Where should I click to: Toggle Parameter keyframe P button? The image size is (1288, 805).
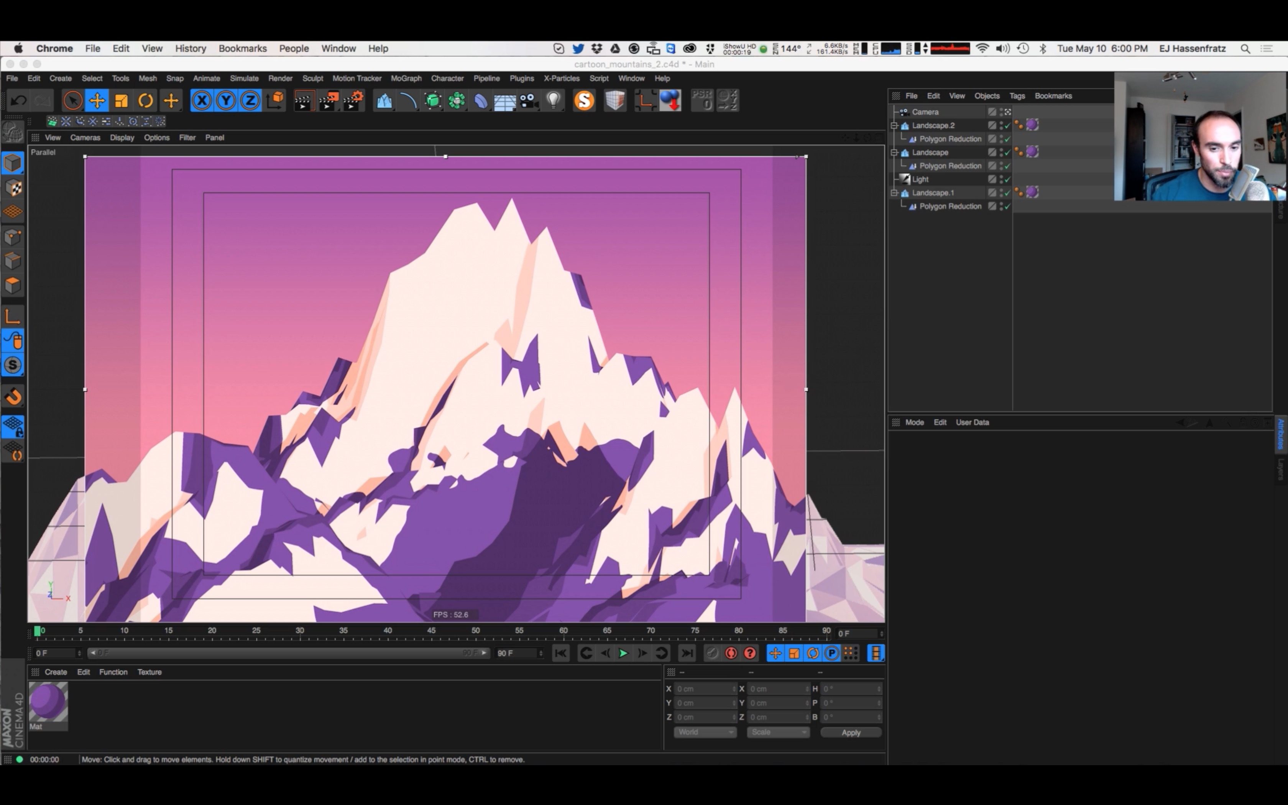pyautogui.click(x=831, y=653)
